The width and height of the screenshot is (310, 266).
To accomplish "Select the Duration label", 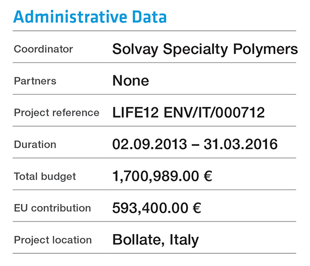I will point(35,144).
